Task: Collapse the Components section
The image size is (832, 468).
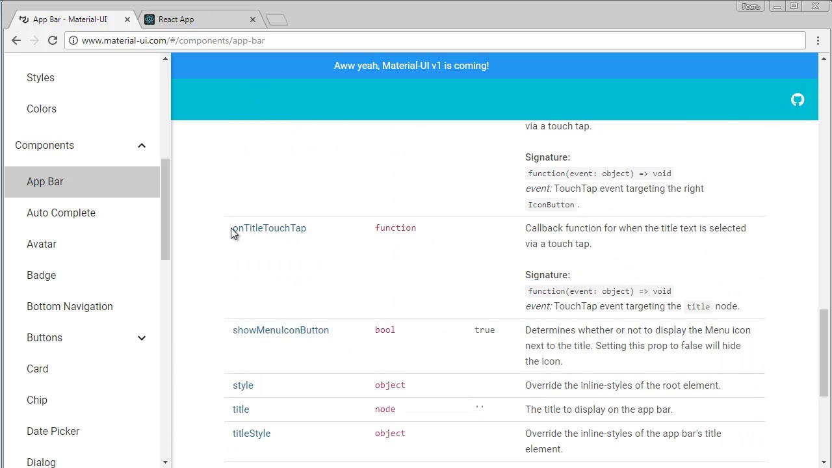Action: tap(142, 146)
